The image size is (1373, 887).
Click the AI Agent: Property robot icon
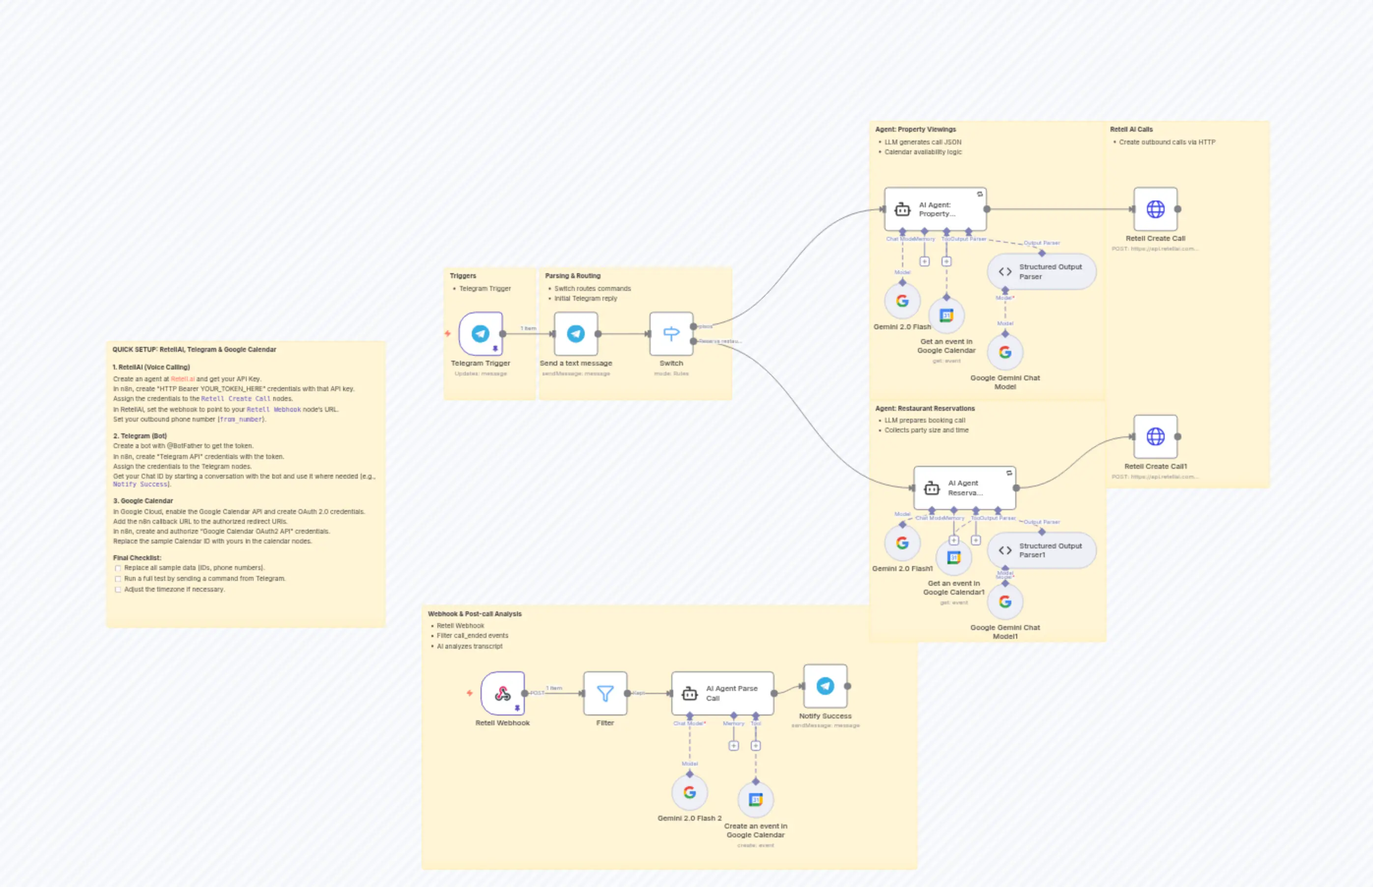coord(902,209)
